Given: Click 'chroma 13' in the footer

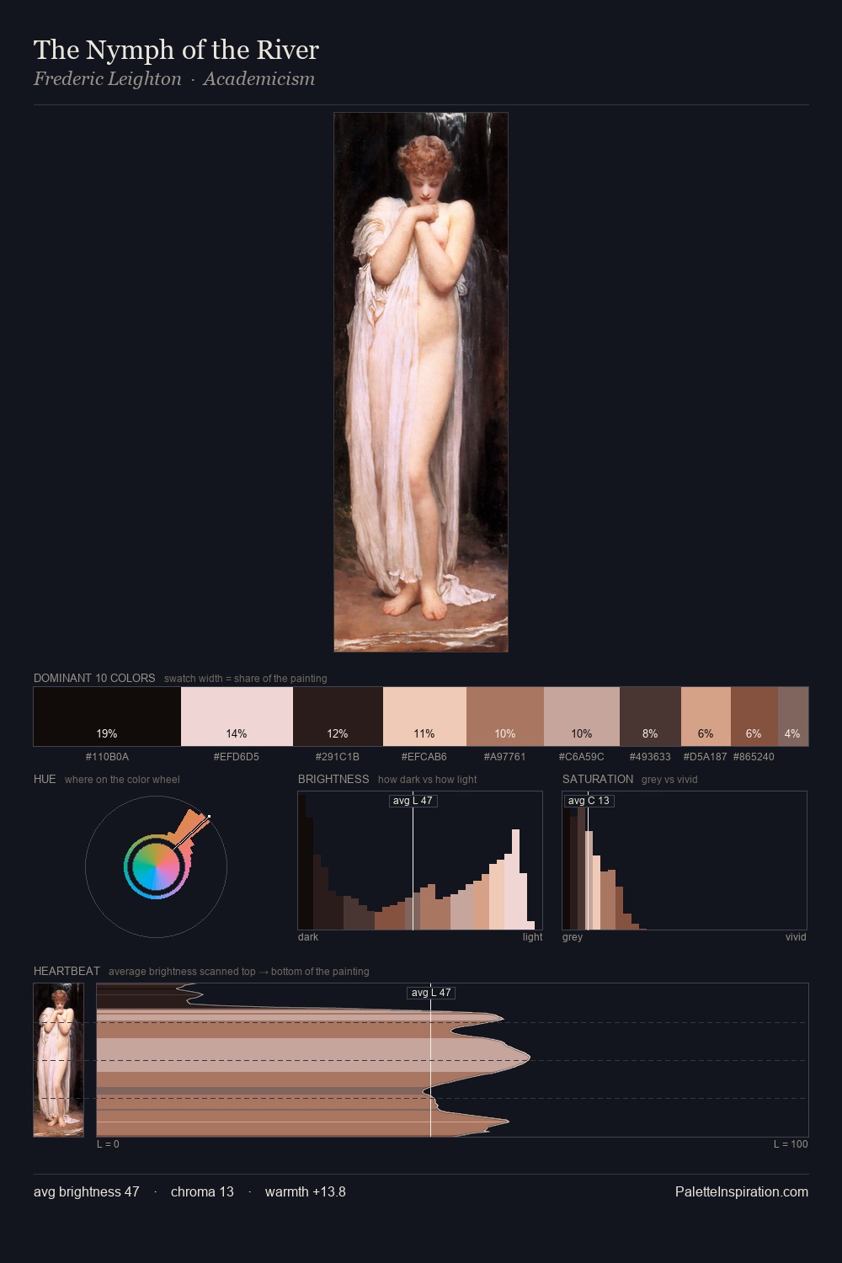Looking at the screenshot, I should pos(202,1191).
